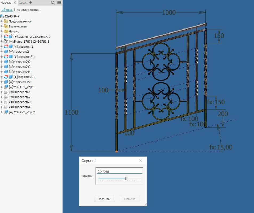Switch to Моделирование view

pyautogui.click(x=28, y=10)
